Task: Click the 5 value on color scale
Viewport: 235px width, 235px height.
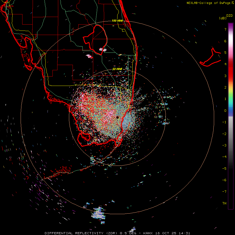Action: (x=225, y=52)
